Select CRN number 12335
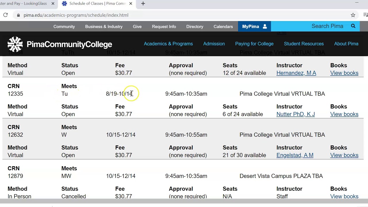Screen dimensions: 368x207 [15, 94]
